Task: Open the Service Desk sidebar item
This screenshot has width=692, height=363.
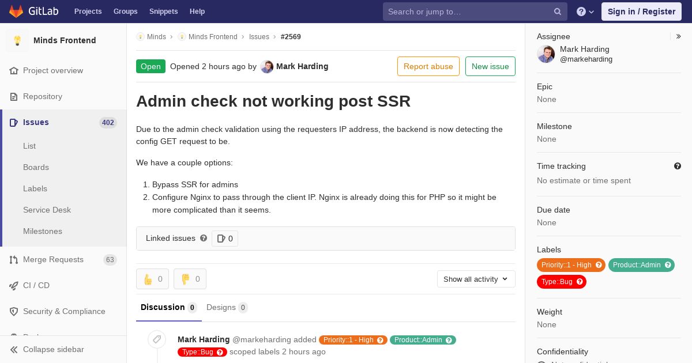Action: [x=47, y=210]
